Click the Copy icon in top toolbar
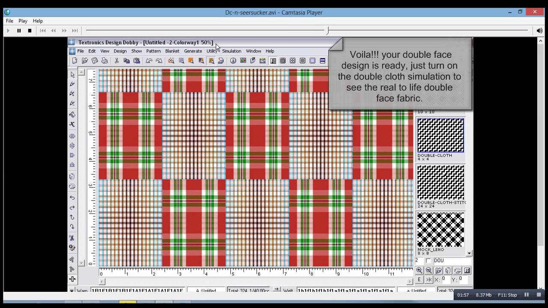This screenshot has height=308, width=548. pyautogui.click(x=127, y=61)
